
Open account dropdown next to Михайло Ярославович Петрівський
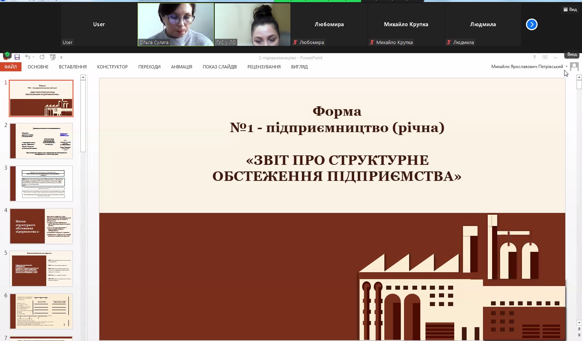pos(566,67)
